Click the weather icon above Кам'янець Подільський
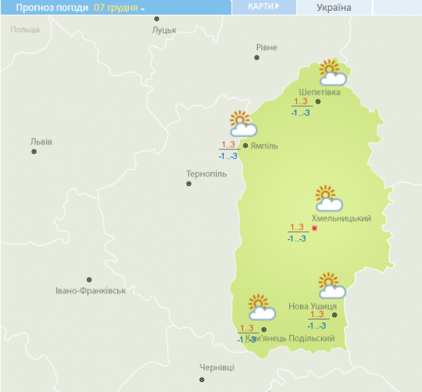Screen dimensions: 422x392 (x=261, y=308)
